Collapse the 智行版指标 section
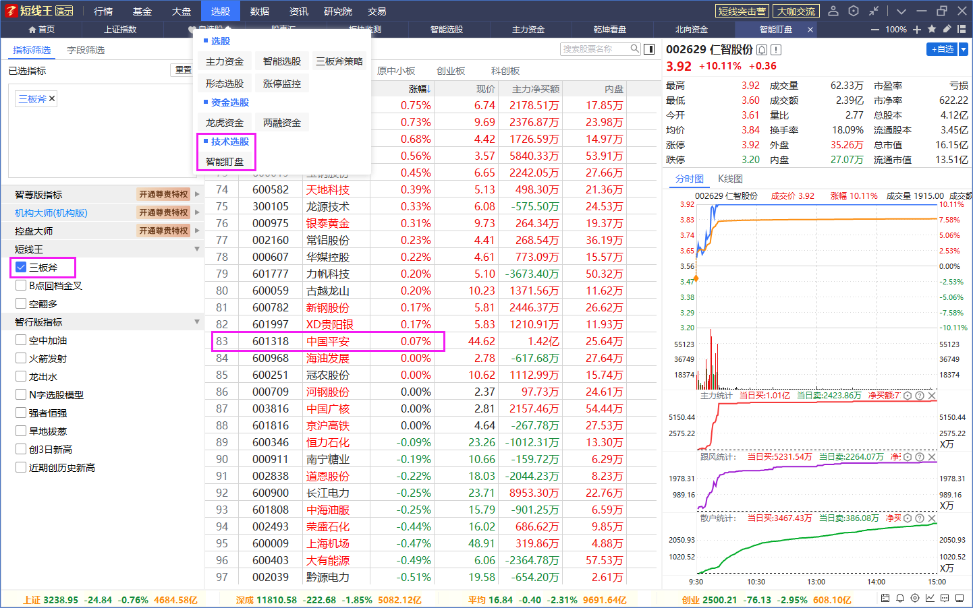This screenshot has height=608, width=973. [197, 322]
